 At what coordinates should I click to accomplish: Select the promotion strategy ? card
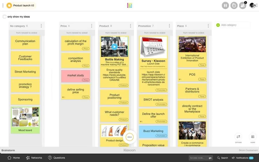(25, 85)
